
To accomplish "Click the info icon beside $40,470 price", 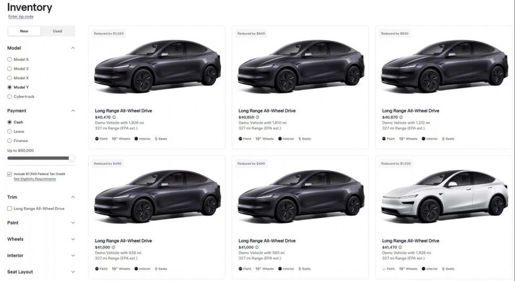I will pyautogui.click(x=114, y=117).
